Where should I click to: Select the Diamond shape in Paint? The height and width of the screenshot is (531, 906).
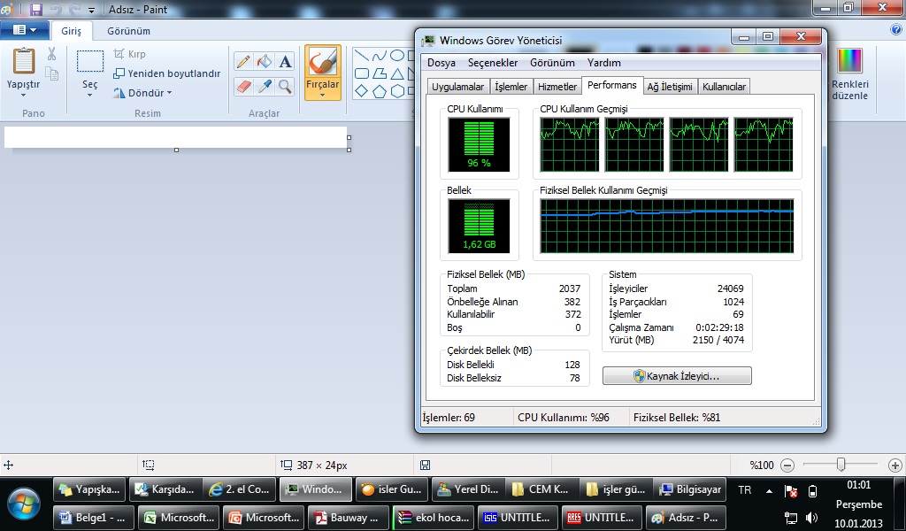click(362, 91)
